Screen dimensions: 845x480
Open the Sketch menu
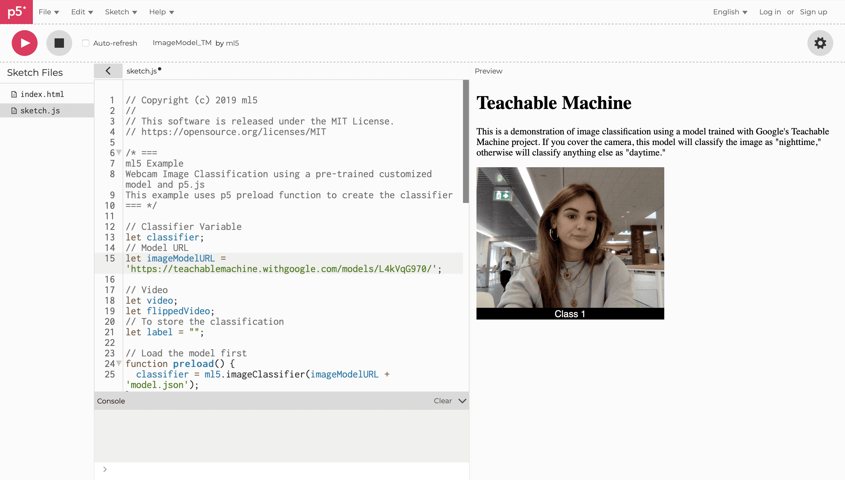tap(121, 12)
